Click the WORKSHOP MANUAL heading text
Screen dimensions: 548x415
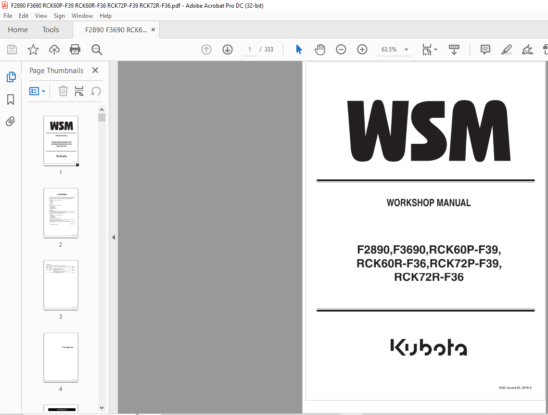pyautogui.click(x=429, y=202)
